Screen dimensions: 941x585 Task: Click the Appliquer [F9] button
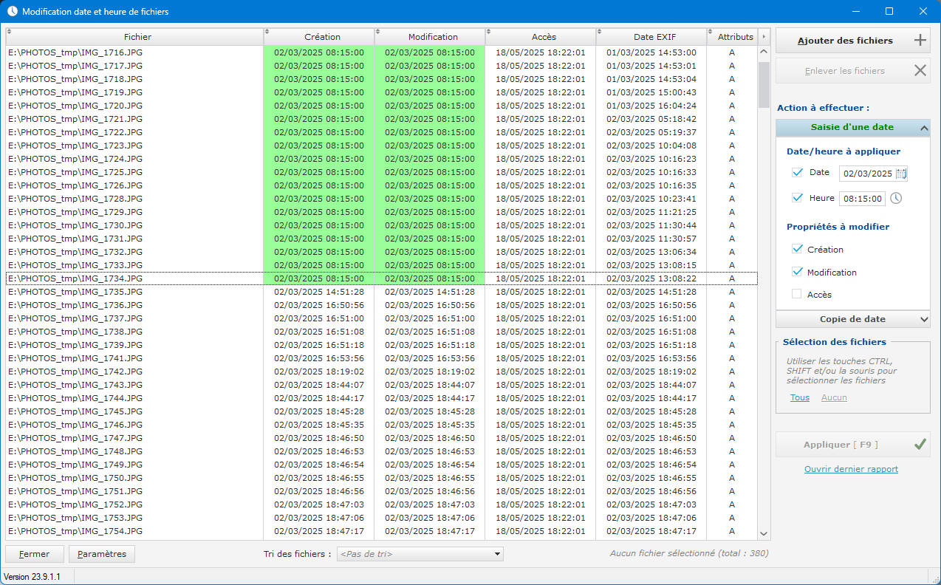[852, 445]
